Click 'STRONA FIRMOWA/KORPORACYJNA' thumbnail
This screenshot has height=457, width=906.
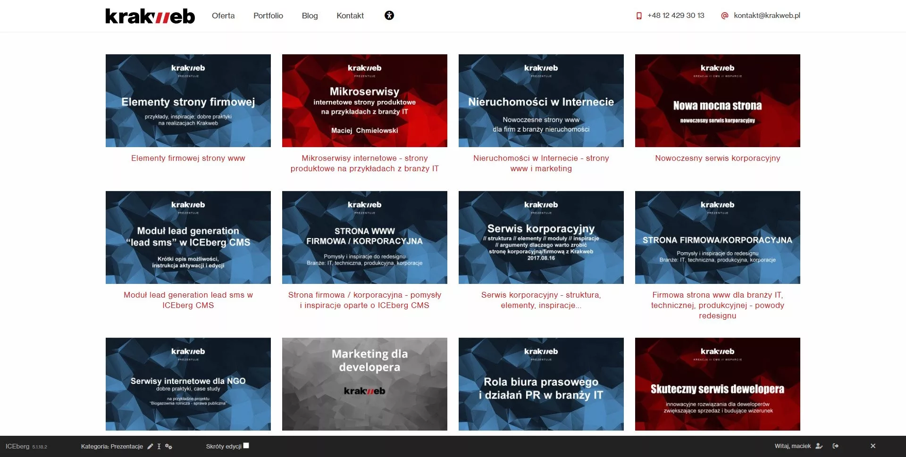[718, 237]
